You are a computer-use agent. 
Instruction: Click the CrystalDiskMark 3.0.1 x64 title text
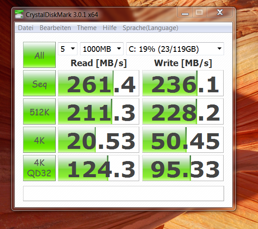[62, 15]
